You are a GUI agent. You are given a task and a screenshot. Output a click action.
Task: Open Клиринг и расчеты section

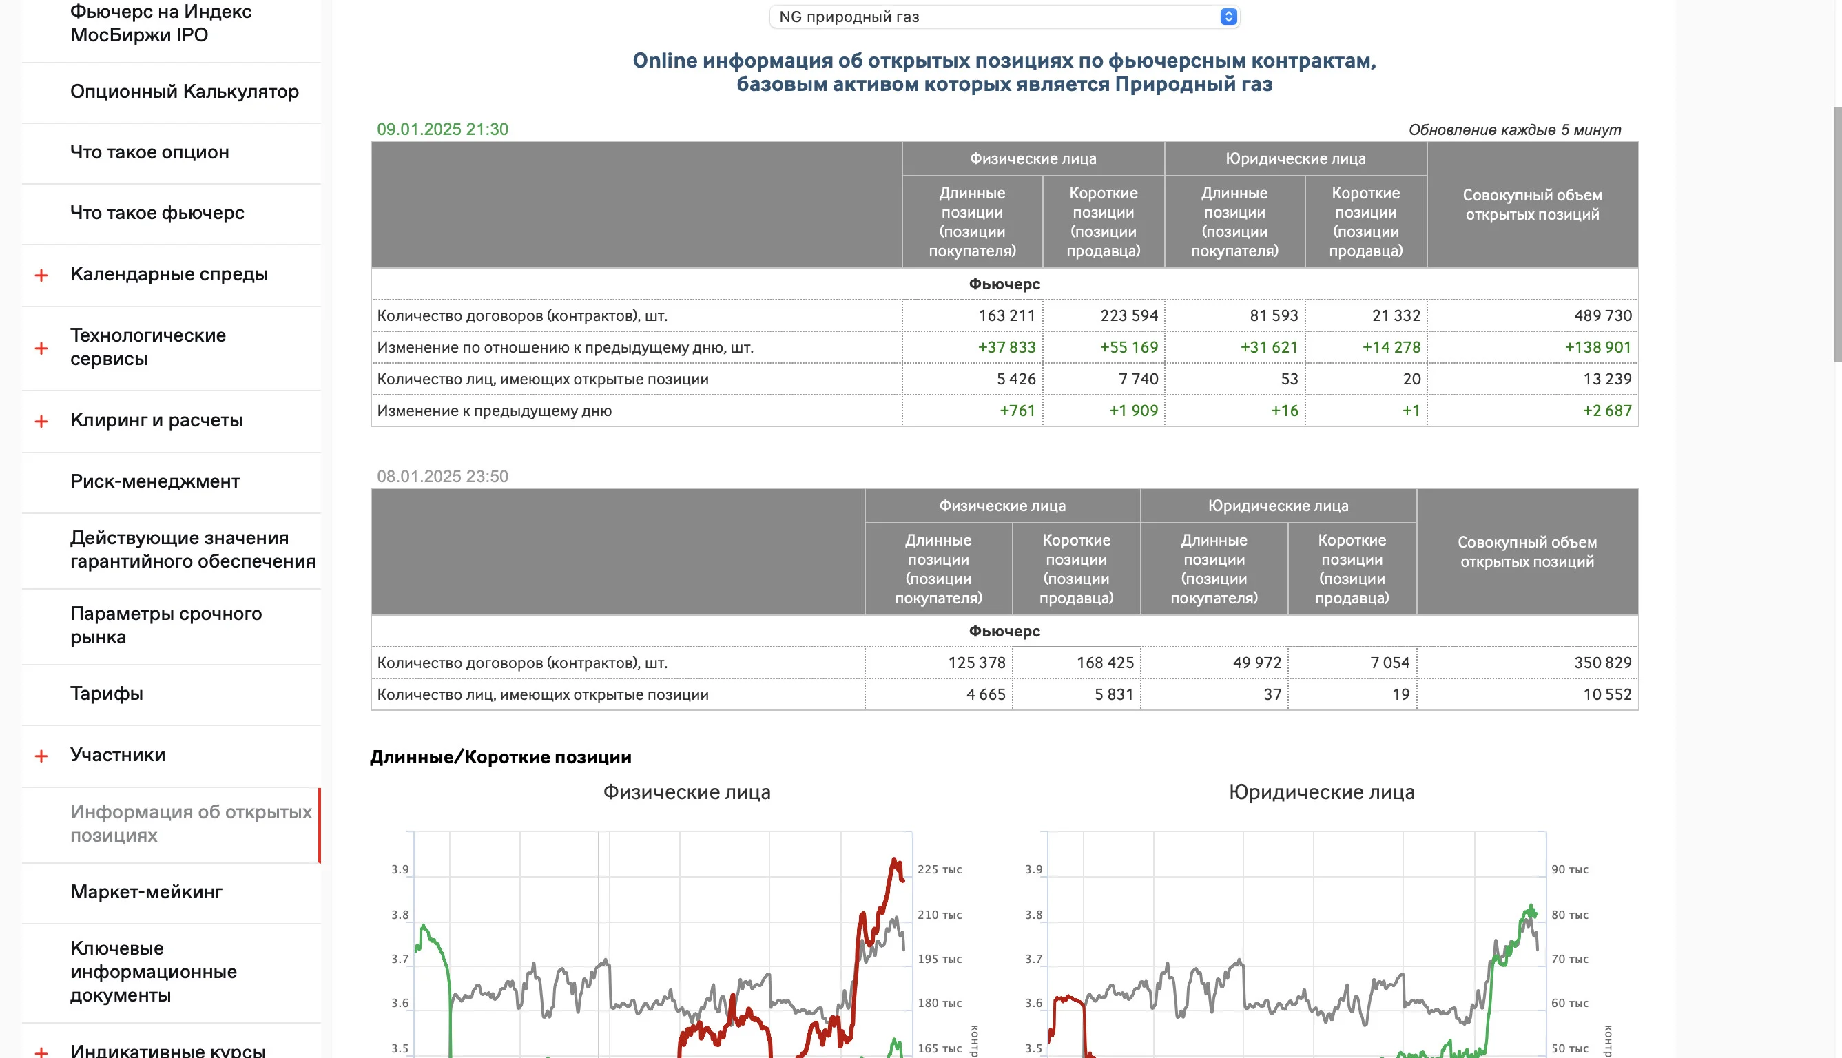(156, 420)
